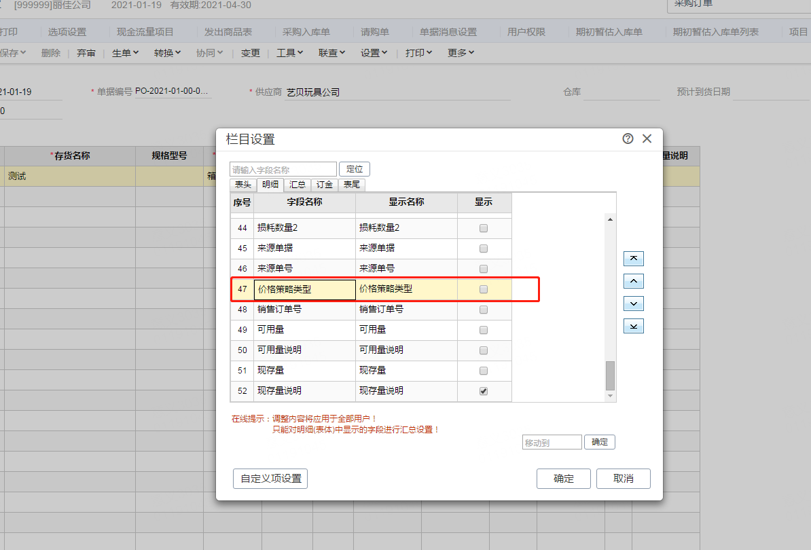Click the field name search input
Screen dimensions: 811x550
coord(283,170)
